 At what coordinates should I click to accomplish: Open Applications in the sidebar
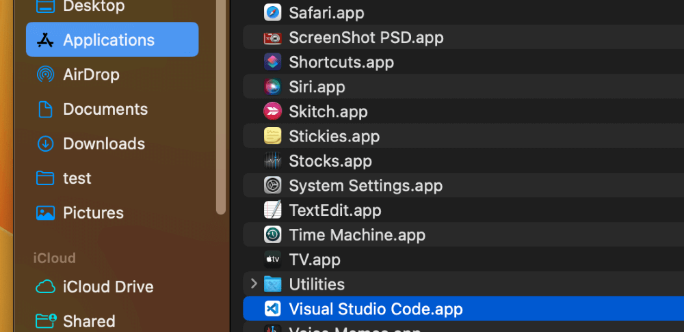point(112,40)
